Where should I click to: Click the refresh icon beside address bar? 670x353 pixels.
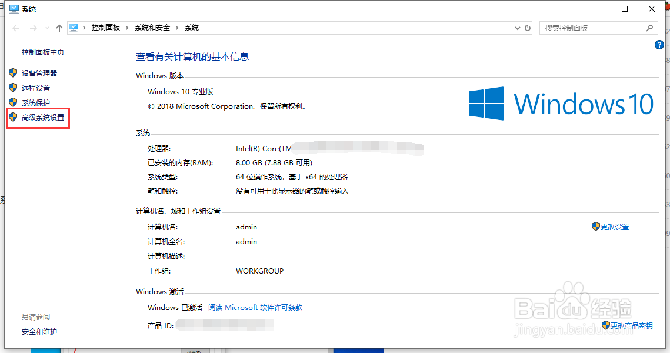[x=528, y=28]
